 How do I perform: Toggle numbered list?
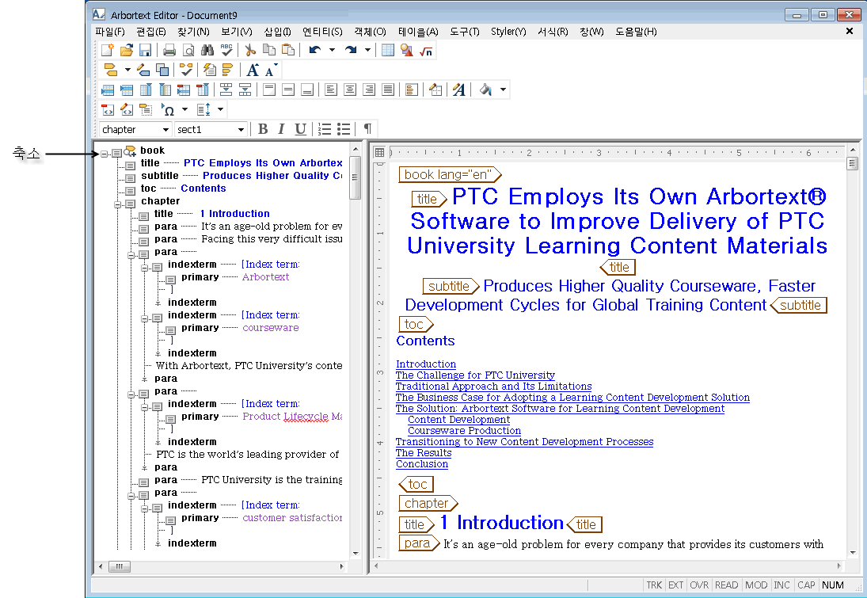point(325,129)
